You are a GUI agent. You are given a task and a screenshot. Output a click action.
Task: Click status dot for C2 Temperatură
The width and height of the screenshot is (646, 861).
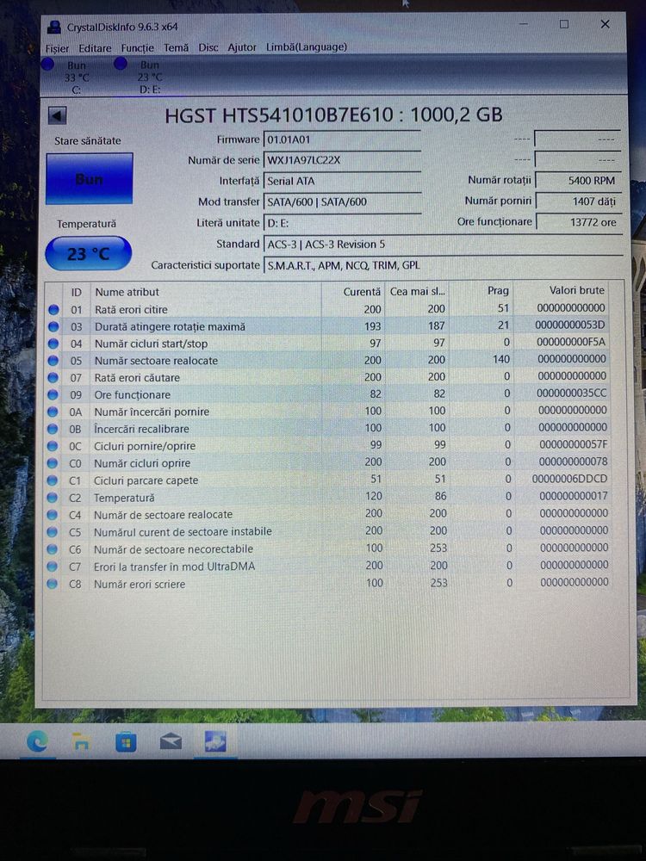tap(53, 498)
